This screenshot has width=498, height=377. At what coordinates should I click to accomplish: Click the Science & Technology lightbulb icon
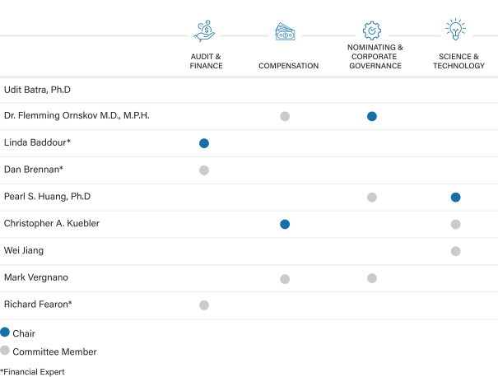click(455, 30)
